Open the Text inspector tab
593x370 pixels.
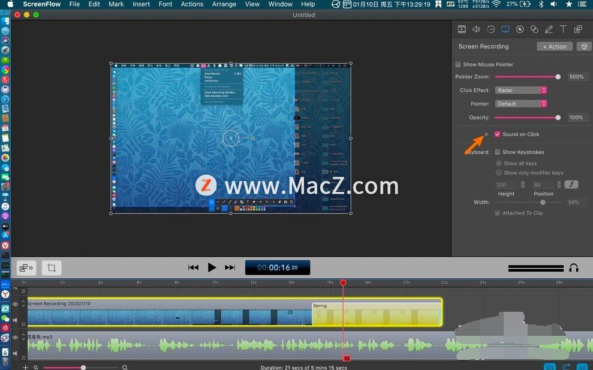point(563,29)
